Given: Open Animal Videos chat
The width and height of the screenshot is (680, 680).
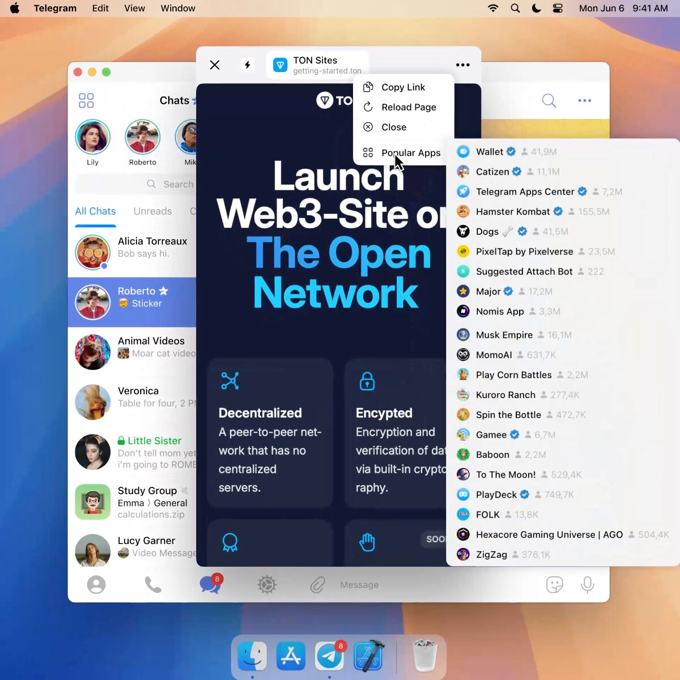Looking at the screenshot, I should (x=132, y=352).
